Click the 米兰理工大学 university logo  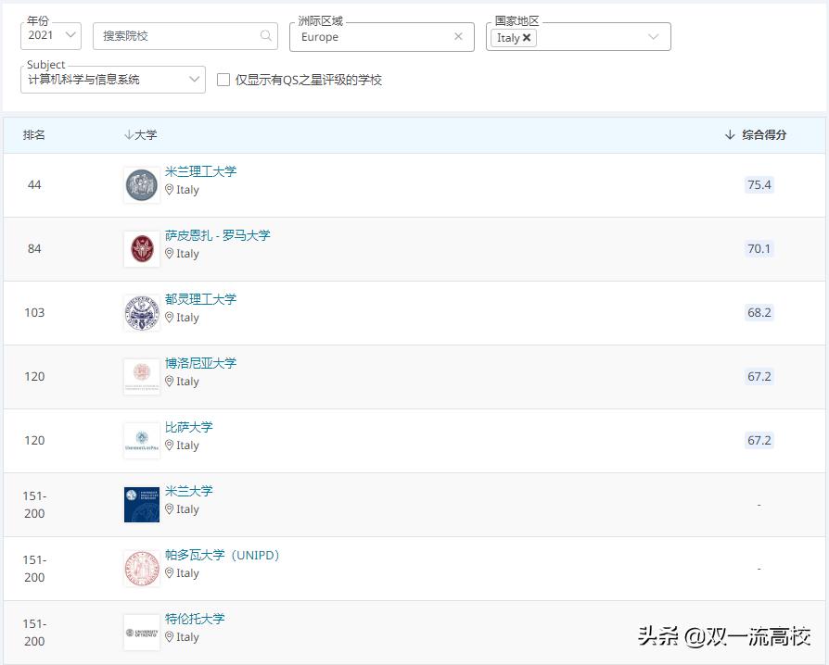coord(141,183)
